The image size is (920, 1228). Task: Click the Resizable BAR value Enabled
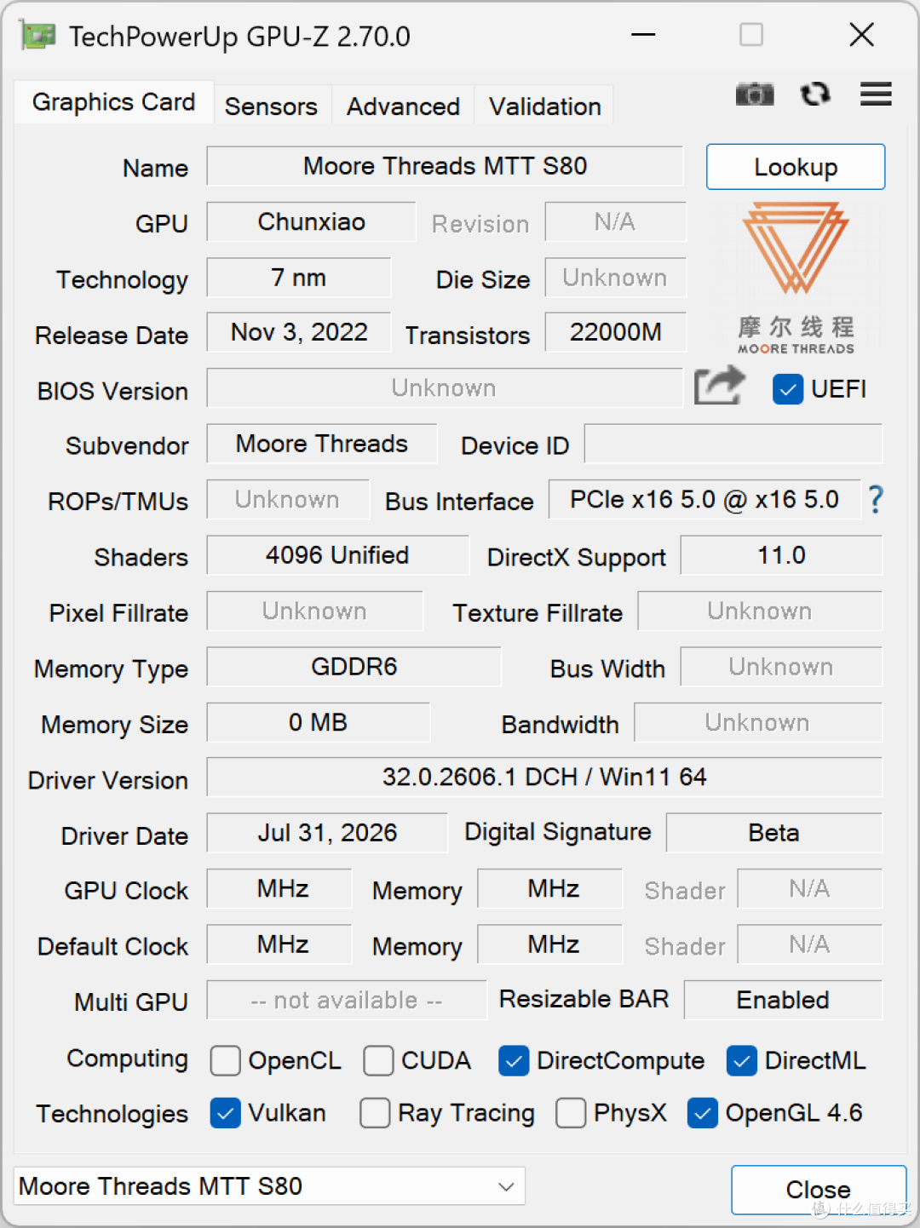tap(783, 1000)
